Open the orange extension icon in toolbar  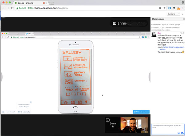[x=179, y=8]
